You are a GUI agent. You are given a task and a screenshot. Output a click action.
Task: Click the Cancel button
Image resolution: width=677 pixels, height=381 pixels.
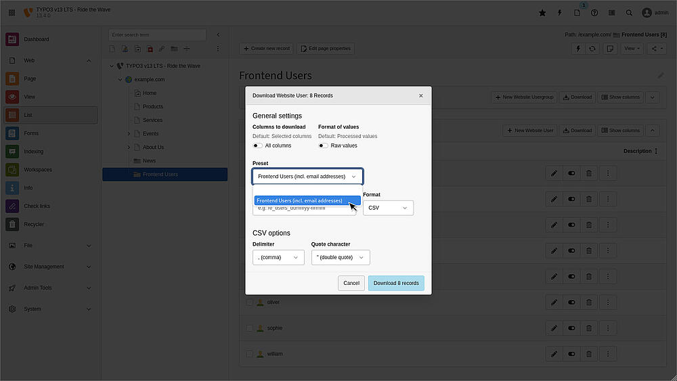[351, 283]
